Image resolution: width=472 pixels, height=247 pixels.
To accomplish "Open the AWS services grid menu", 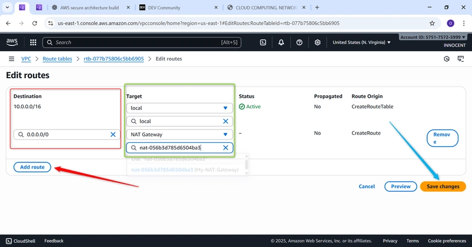I will 33,42.
